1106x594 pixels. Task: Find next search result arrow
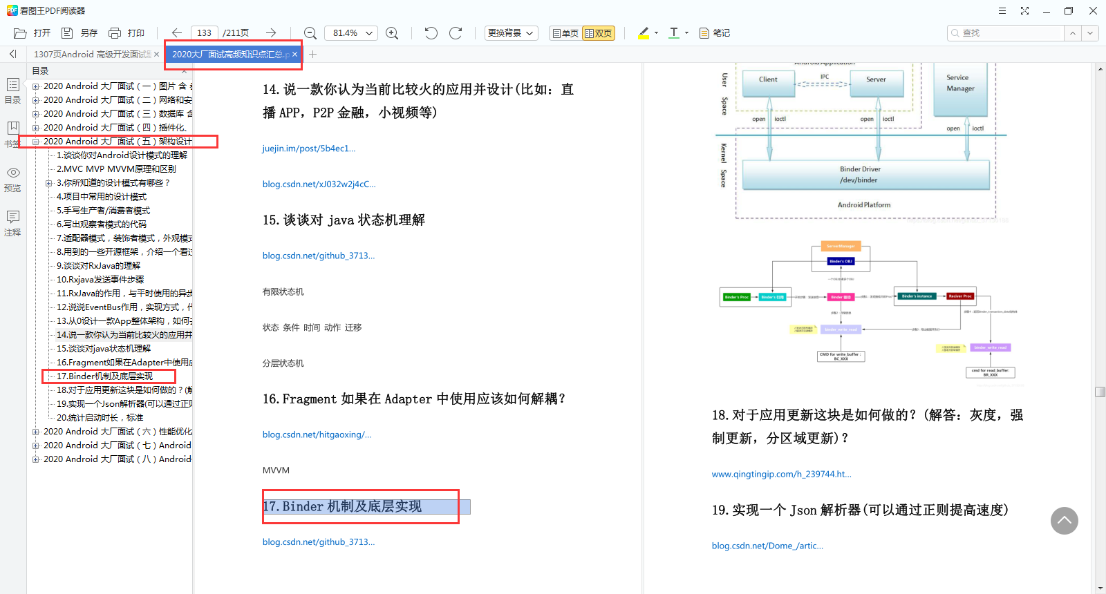(x=1090, y=32)
